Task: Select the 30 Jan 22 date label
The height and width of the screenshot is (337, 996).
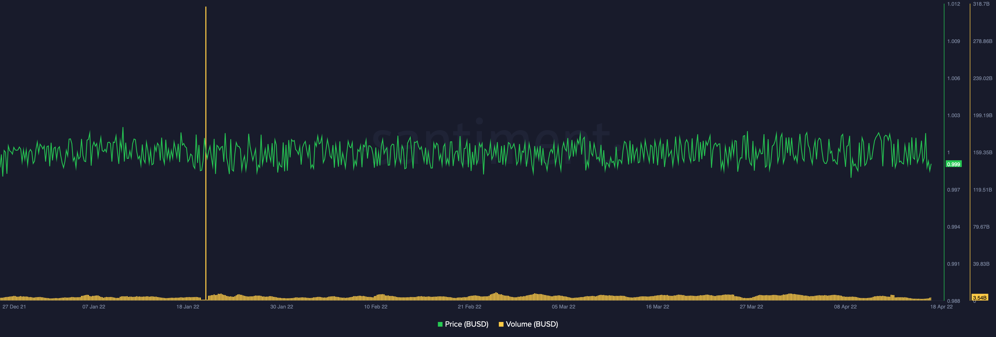Action: pyautogui.click(x=281, y=307)
